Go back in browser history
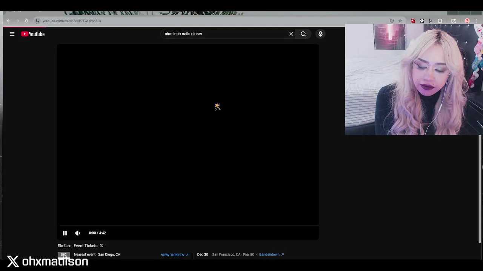 [x=9, y=21]
